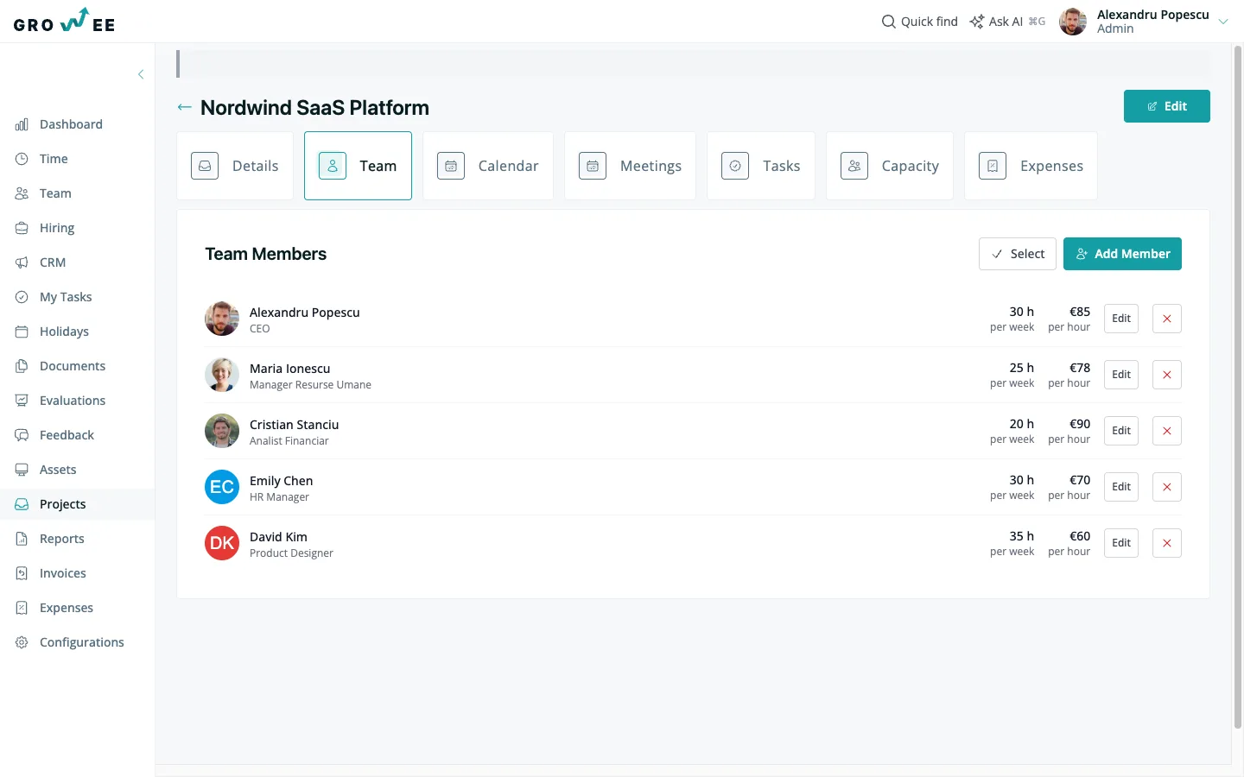Remove Emily Chen with red X

point(1167,487)
